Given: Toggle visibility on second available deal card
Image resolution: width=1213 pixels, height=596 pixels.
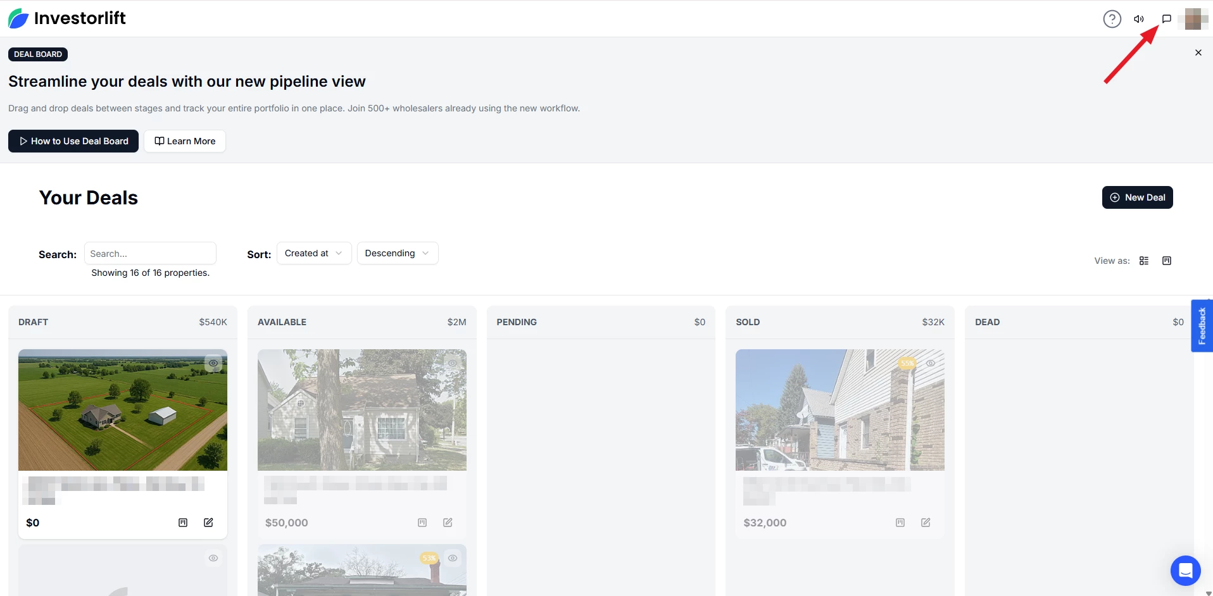Looking at the screenshot, I should tap(453, 558).
